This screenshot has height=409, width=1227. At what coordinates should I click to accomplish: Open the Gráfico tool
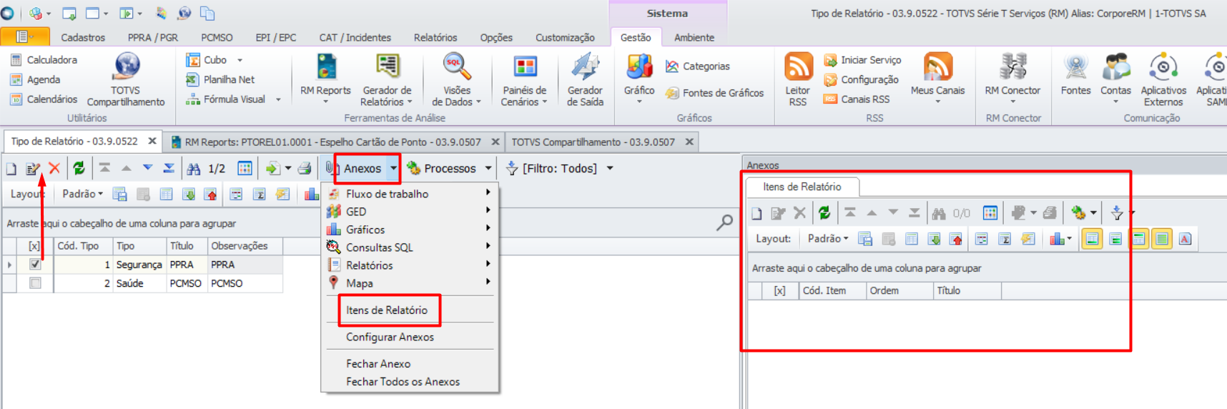[639, 79]
